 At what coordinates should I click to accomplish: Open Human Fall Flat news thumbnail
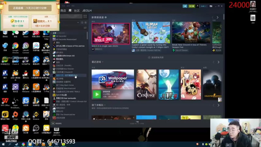pyautogui.click(x=151, y=32)
